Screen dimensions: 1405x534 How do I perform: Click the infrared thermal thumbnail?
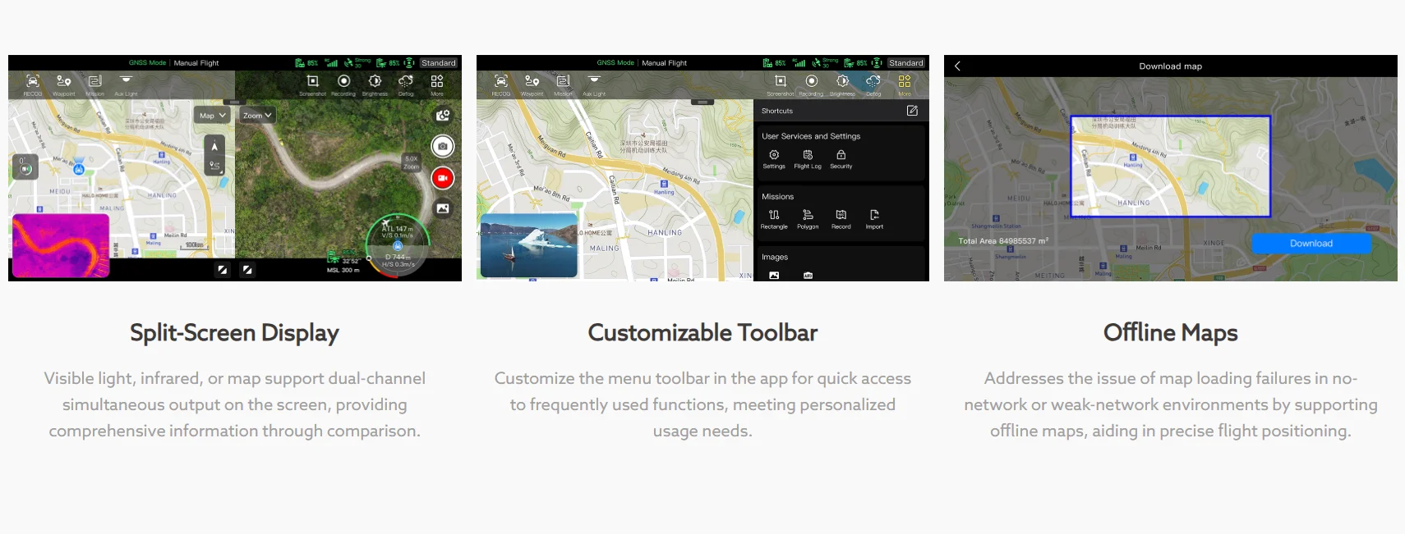tap(61, 245)
